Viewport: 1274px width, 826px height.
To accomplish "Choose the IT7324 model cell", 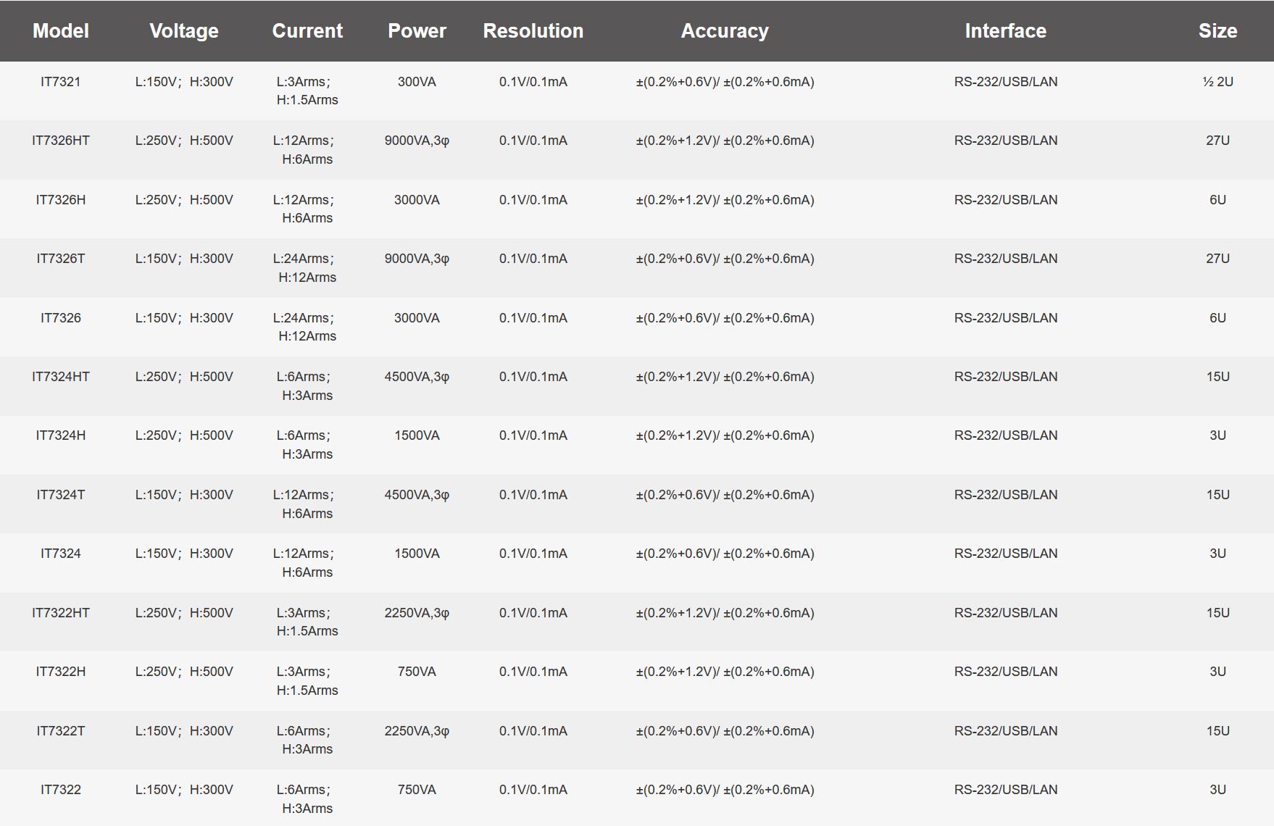I will pos(61,554).
